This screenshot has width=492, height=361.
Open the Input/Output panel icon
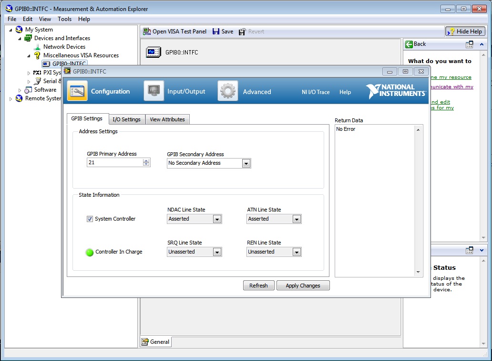(154, 91)
